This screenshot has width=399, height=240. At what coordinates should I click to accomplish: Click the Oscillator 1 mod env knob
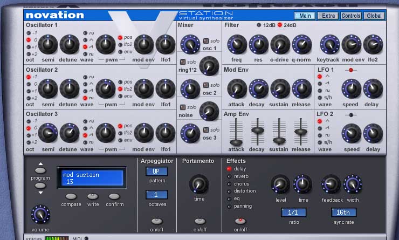coord(144,44)
